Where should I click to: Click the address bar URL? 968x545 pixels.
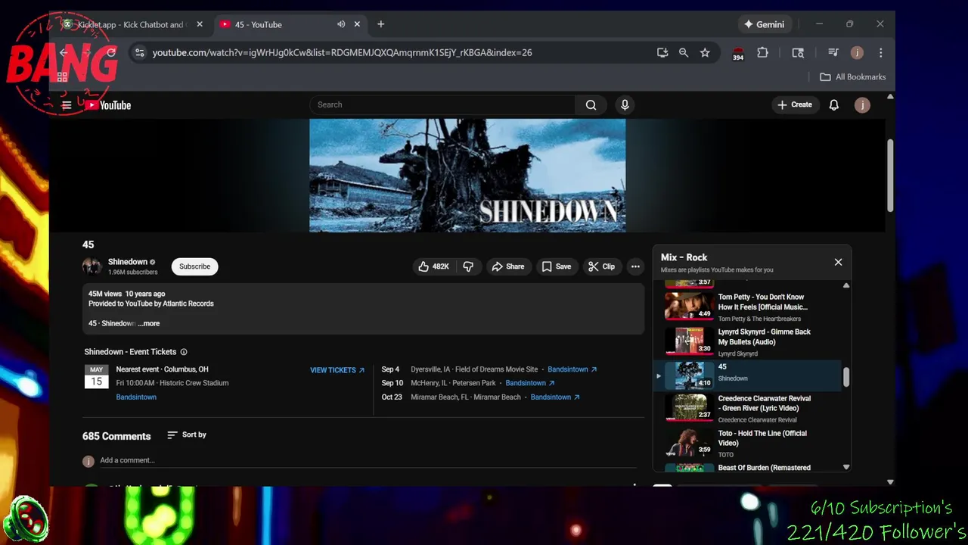click(342, 52)
